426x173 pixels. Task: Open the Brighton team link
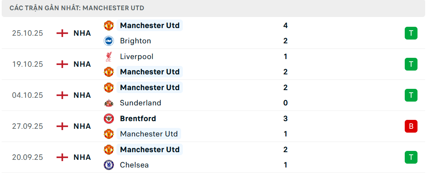pos(135,41)
